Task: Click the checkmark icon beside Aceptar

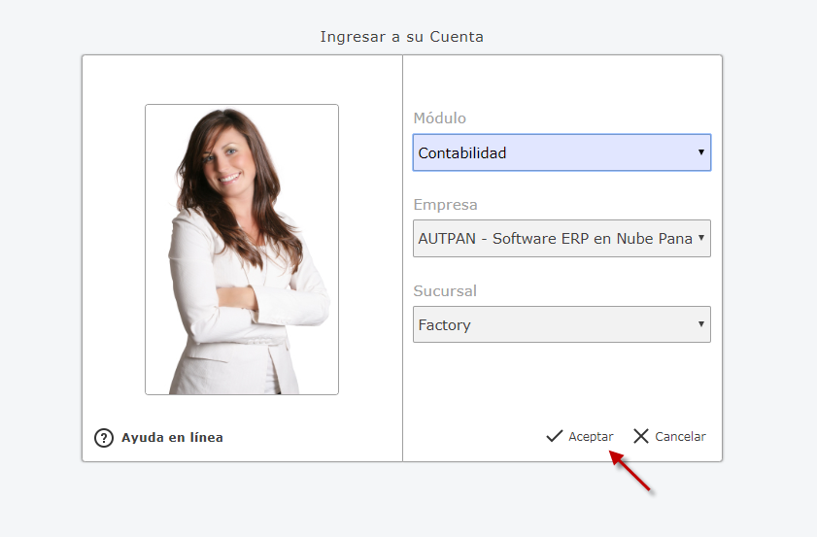Action: pyautogui.click(x=555, y=436)
